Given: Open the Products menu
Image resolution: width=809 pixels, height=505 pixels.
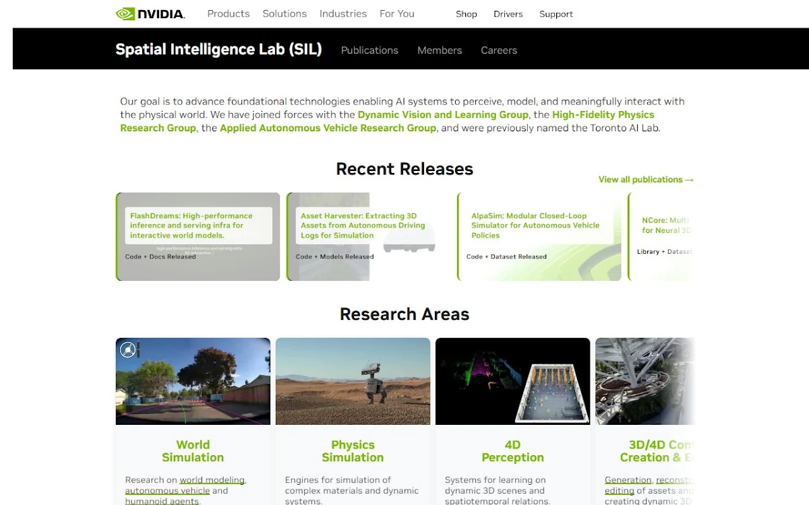Looking at the screenshot, I should coord(229,13).
